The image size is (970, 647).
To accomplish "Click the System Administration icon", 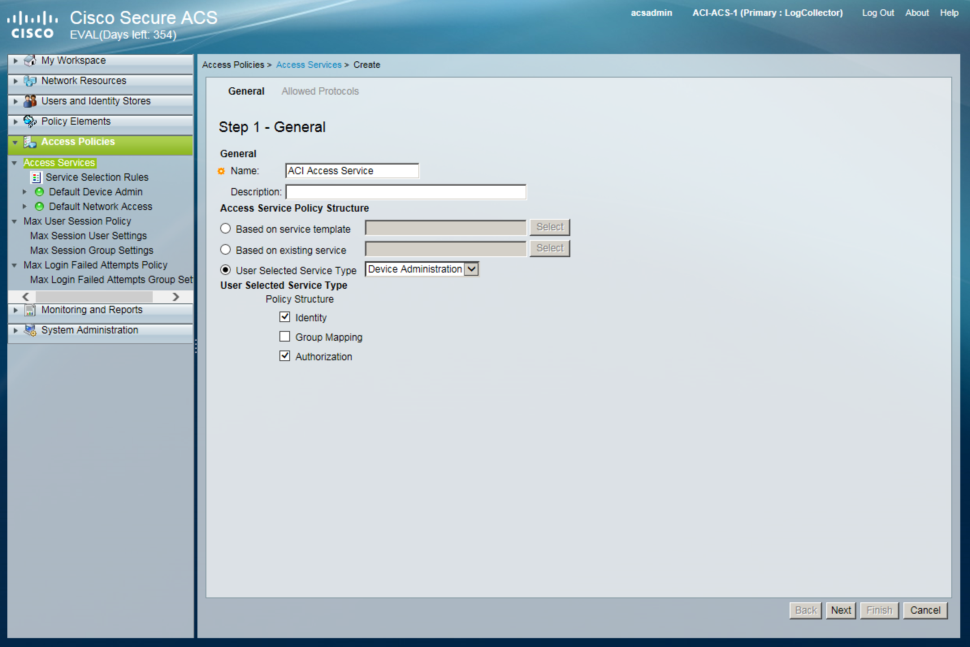I will 30,330.
